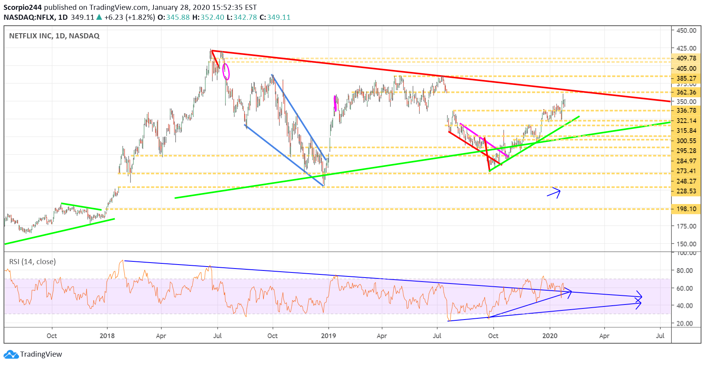Screen dimensions: 705x365
Task: Select the 405.00 price level label
Action: click(686, 68)
